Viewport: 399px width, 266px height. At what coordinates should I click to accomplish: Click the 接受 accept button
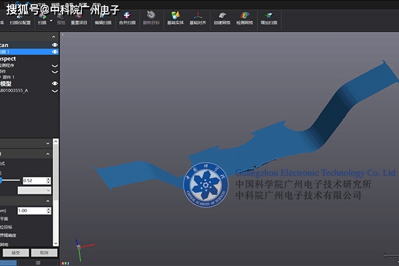pyautogui.click(x=16, y=253)
